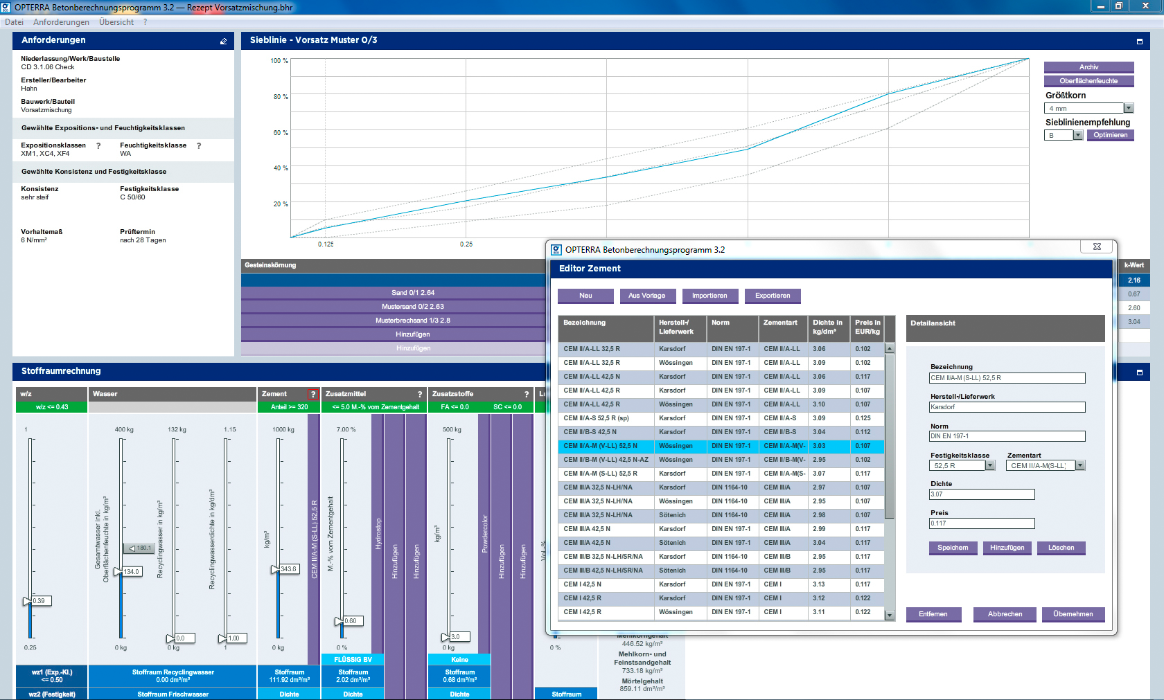
Task: Click the FLÜSSIG BV label
Action: click(353, 660)
